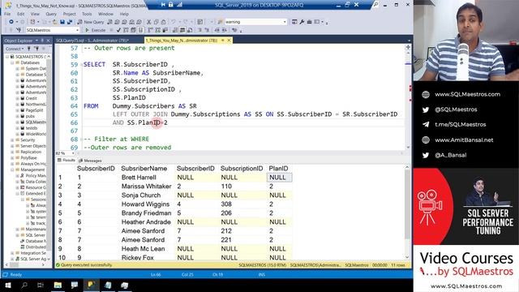Close the Object Explorer panel

pyautogui.click(x=48, y=41)
